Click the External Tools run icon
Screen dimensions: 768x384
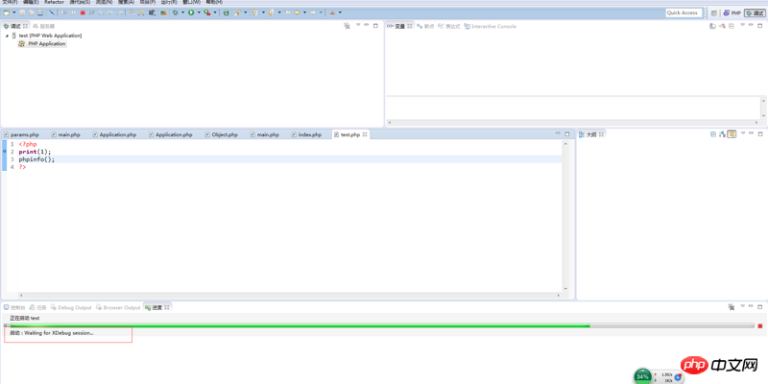point(207,12)
